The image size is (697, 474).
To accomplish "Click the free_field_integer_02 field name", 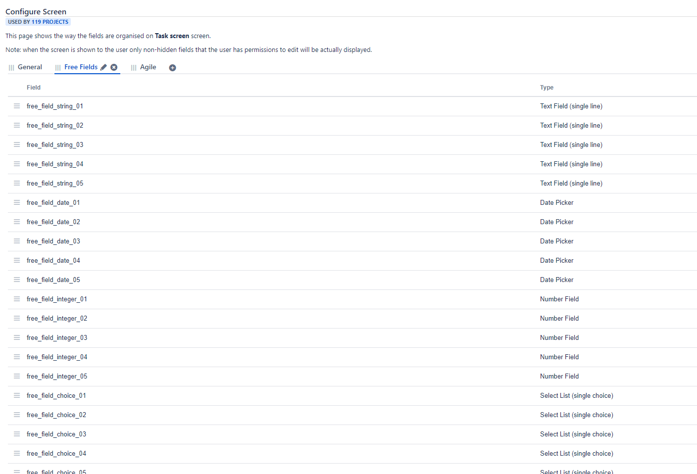I will [x=57, y=319].
